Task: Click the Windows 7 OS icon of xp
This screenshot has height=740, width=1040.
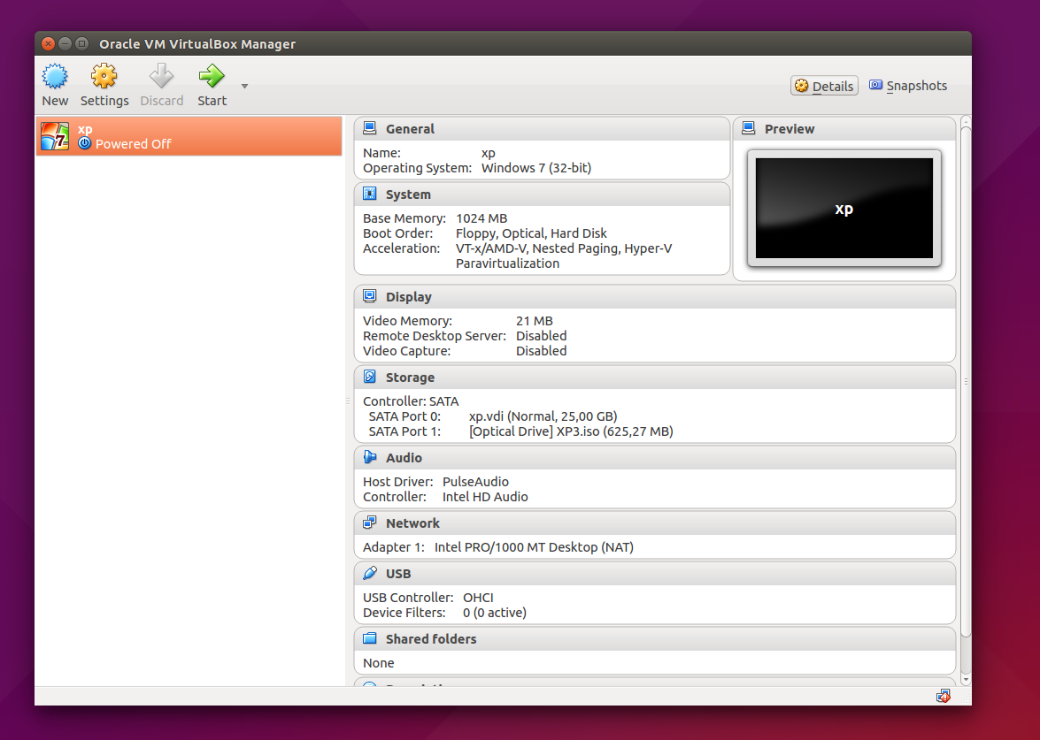Action: tap(54, 136)
